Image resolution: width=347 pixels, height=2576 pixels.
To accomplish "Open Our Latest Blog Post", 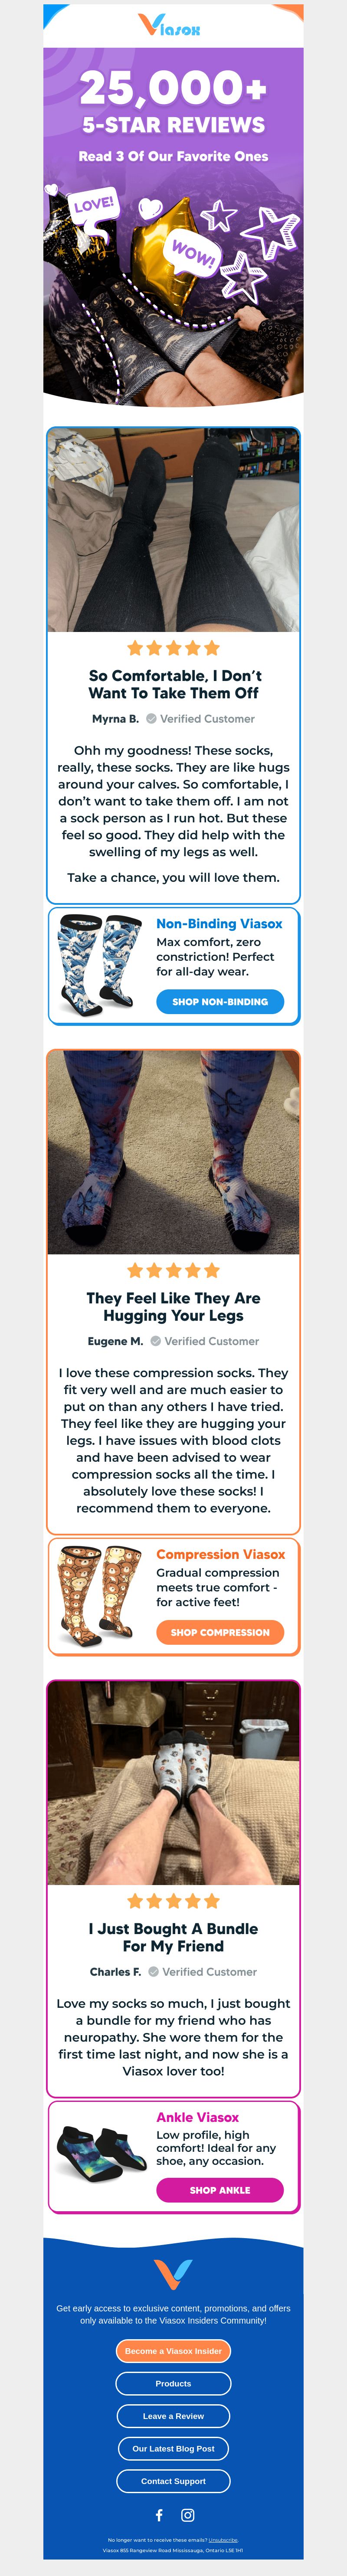I will pos(173,2448).
